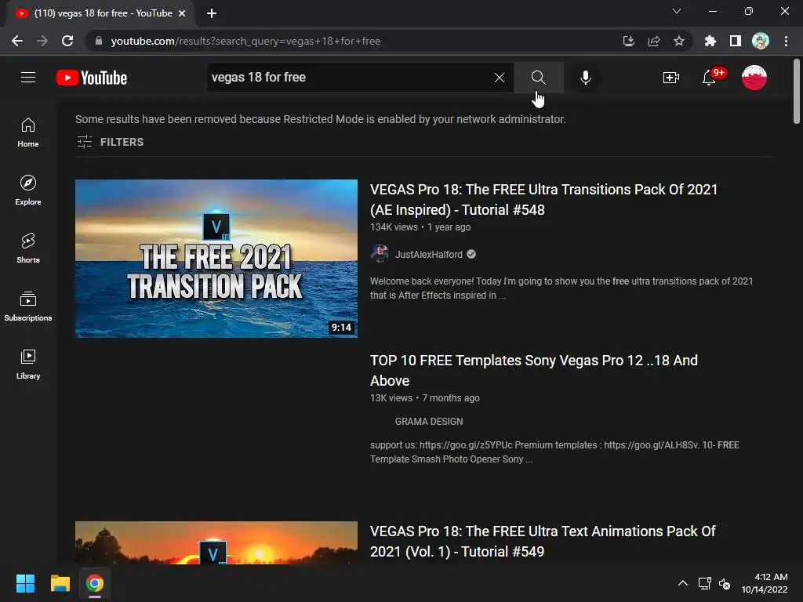Open tab search dropdown chevron
803x602 pixels.
[x=677, y=11]
